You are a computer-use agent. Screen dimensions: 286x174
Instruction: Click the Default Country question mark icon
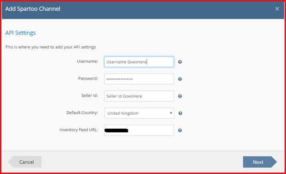(180, 113)
